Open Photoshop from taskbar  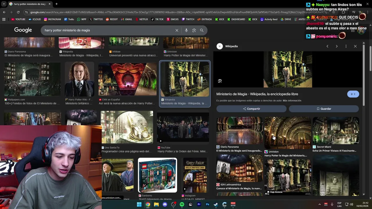(x=208, y=204)
